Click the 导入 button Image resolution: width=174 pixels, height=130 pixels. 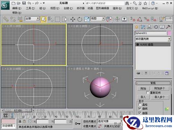(x=143, y=97)
